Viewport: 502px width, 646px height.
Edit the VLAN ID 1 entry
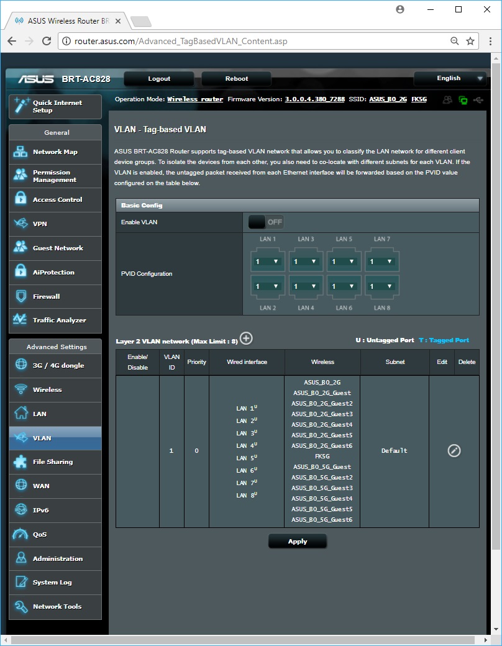[x=454, y=451]
